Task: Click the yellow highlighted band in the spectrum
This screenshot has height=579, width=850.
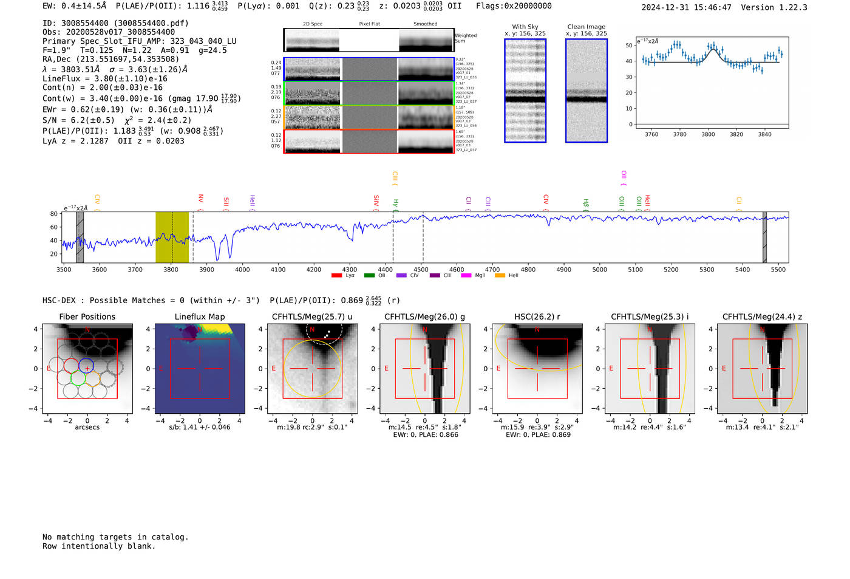Action: 172,237
